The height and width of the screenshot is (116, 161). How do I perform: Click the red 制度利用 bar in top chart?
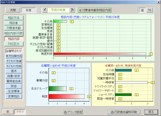(x=100, y=54)
